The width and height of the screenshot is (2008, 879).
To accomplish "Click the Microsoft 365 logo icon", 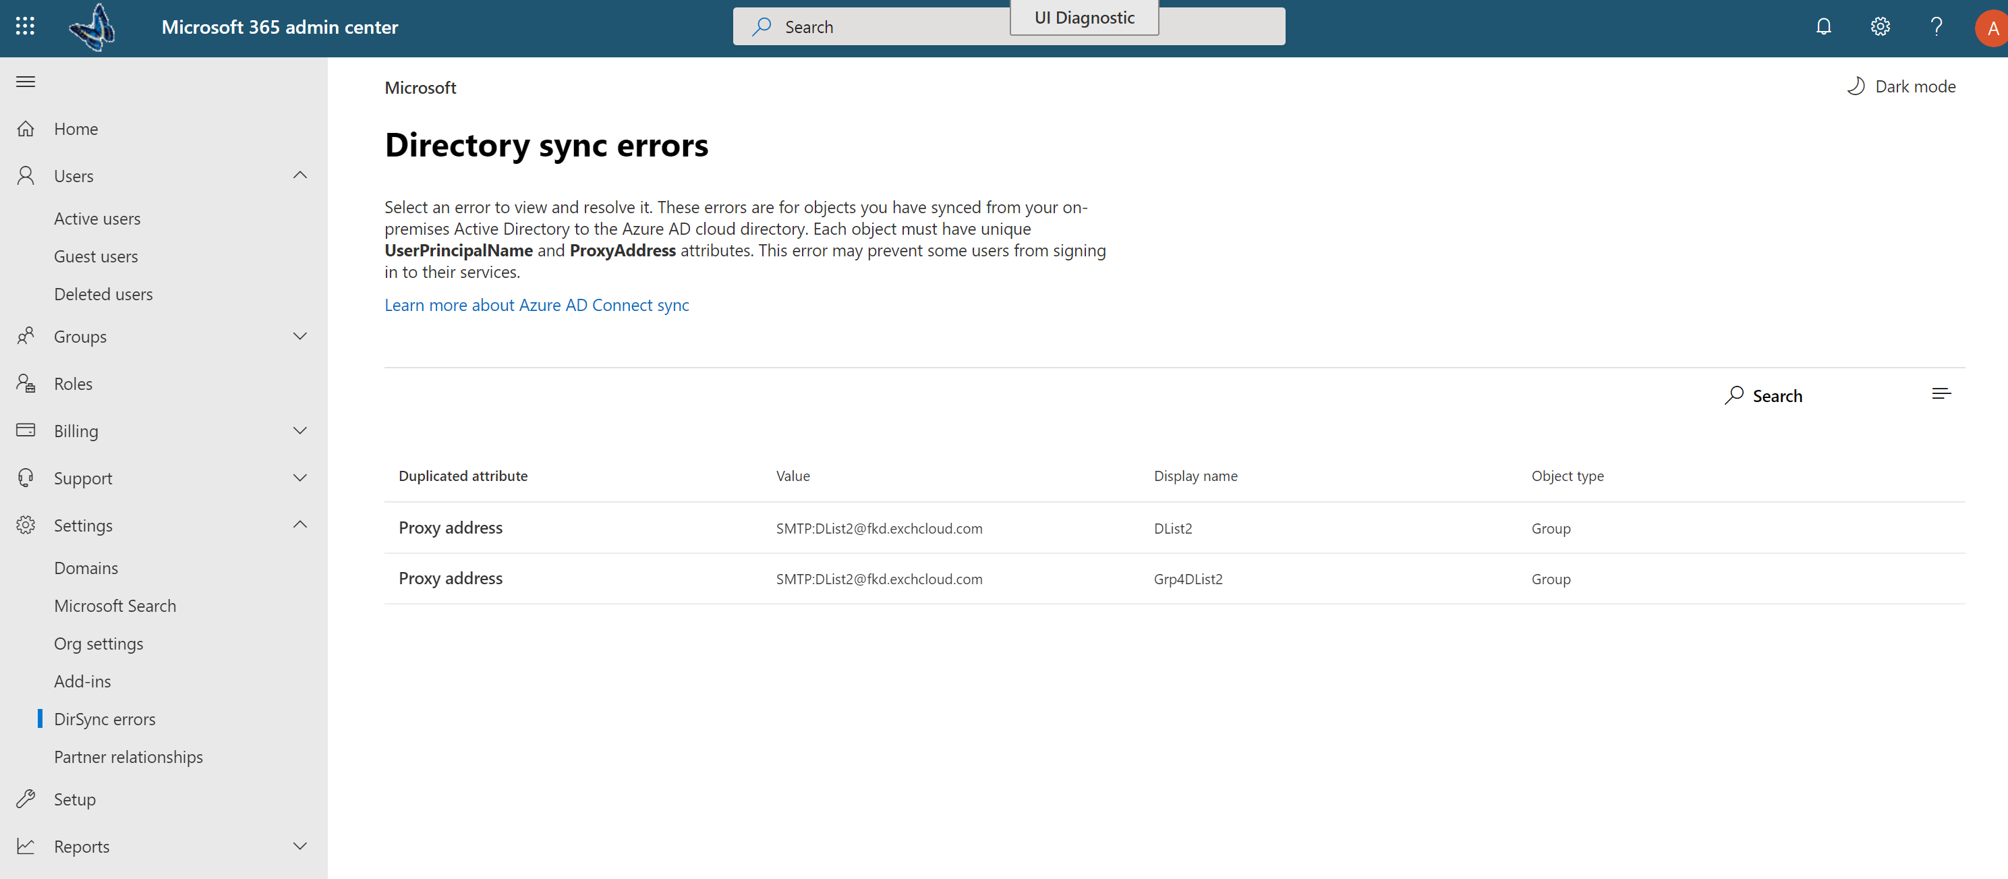I will pos(91,26).
